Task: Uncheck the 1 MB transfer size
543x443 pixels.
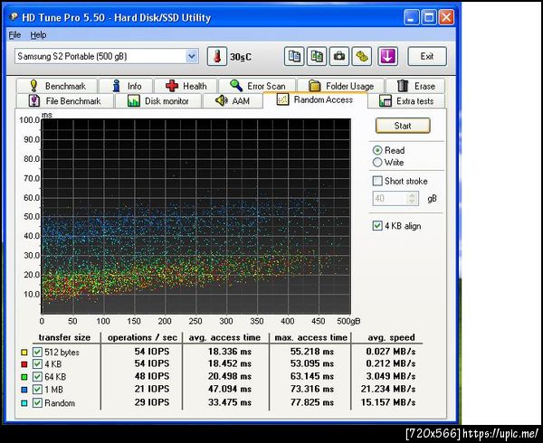Action: click(x=37, y=390)
